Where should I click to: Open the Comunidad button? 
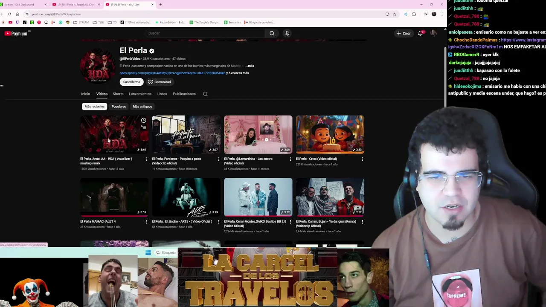point(159,82)
